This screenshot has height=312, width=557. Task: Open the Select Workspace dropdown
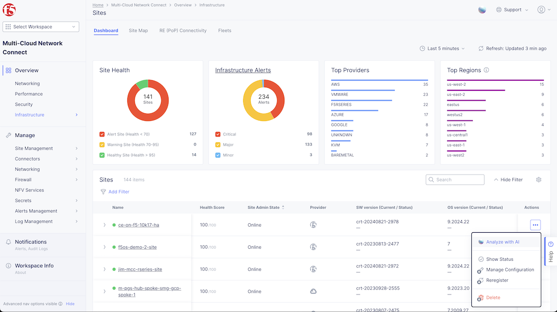[41, 27]
